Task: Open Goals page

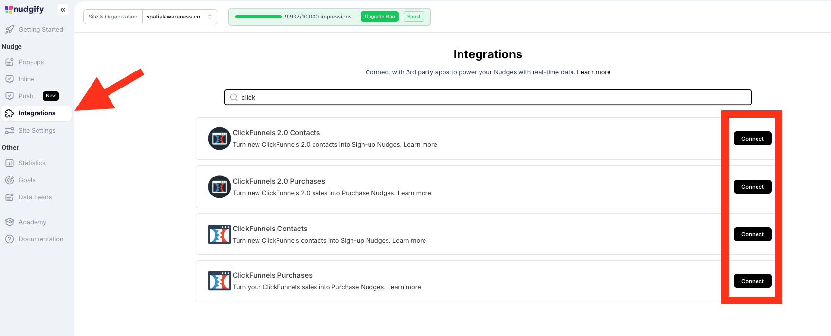Action: tap(27, 180)
